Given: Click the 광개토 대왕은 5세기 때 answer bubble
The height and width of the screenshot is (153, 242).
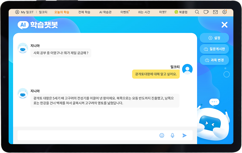Looking at the screenshot, I should click(105, 100).
